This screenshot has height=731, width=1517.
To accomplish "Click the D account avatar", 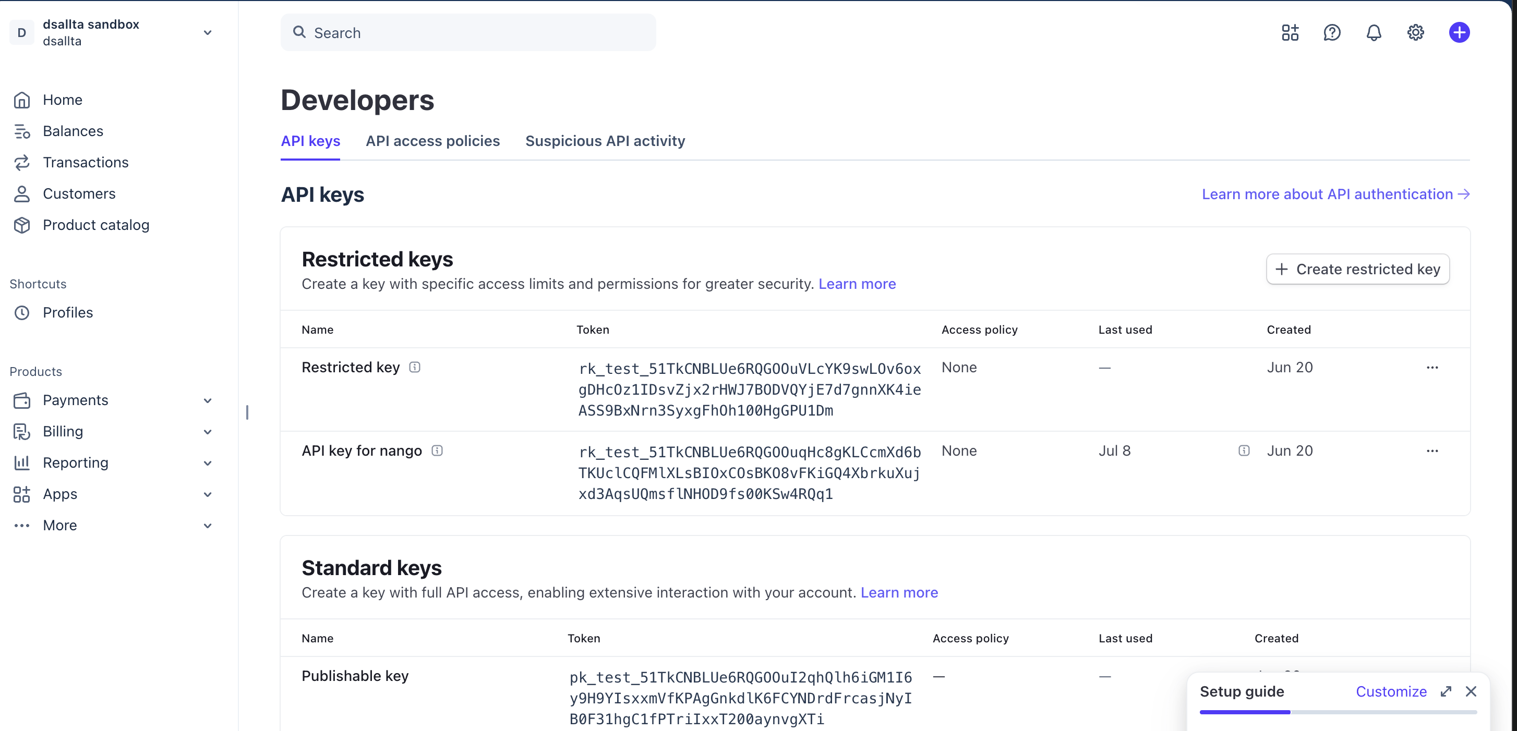I will 22,32.
